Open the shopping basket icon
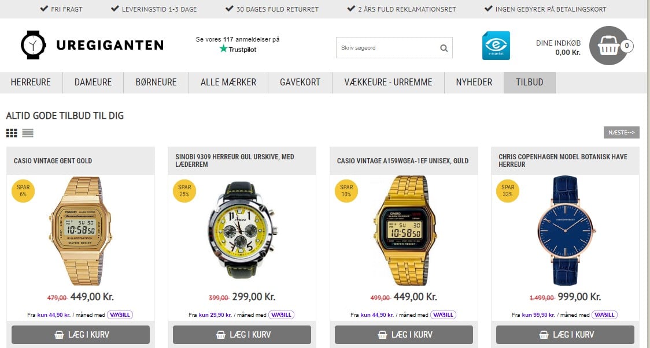650x348 pixels. tap(608, 46)
